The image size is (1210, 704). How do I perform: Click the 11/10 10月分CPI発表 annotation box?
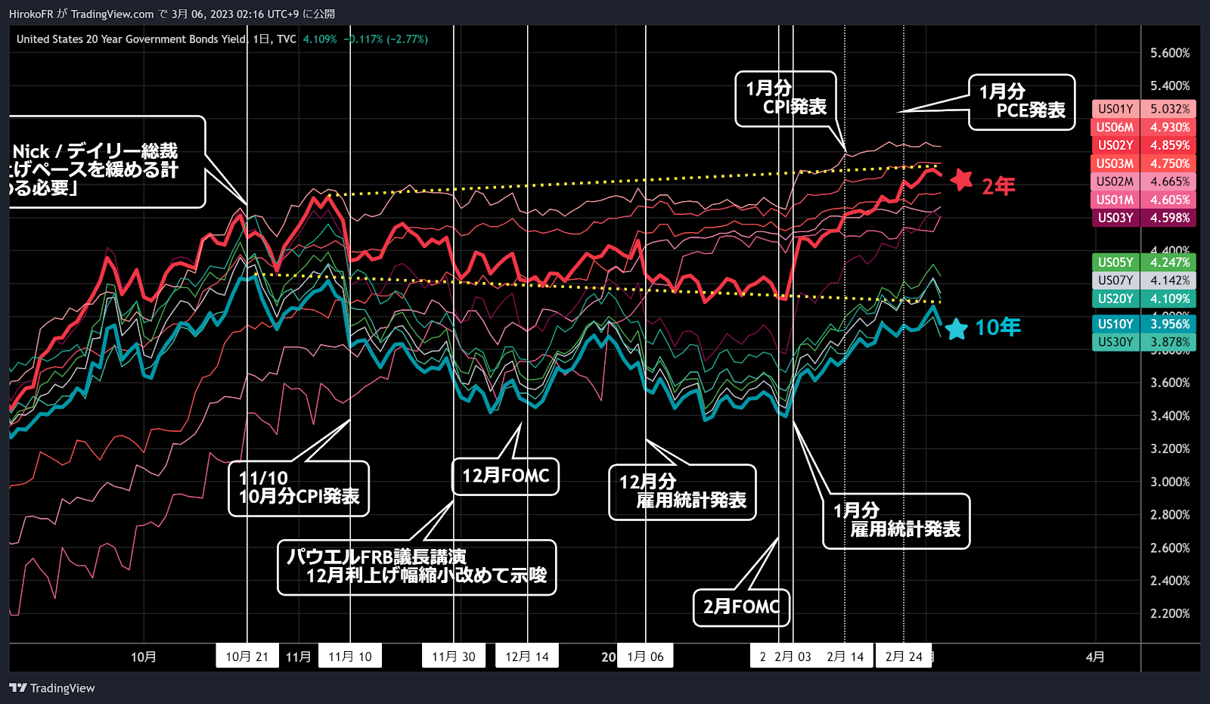pos(299,488)
